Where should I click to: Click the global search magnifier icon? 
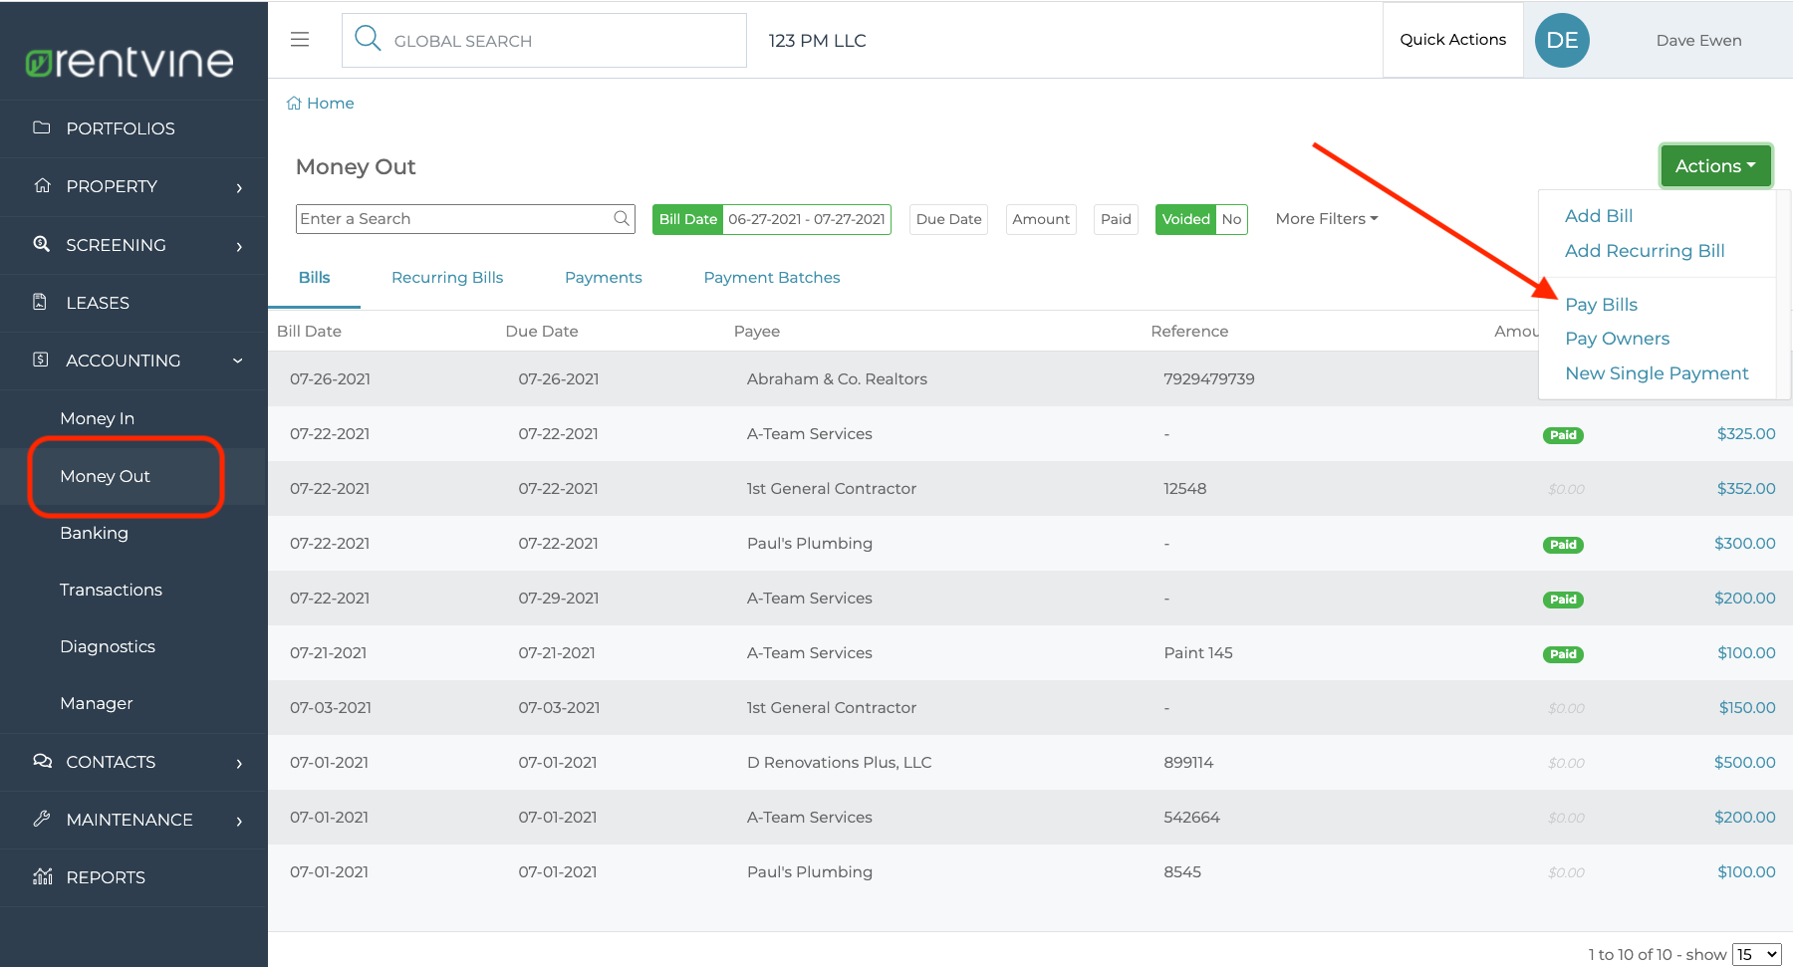pyautogui.click(x=368, y=39)
